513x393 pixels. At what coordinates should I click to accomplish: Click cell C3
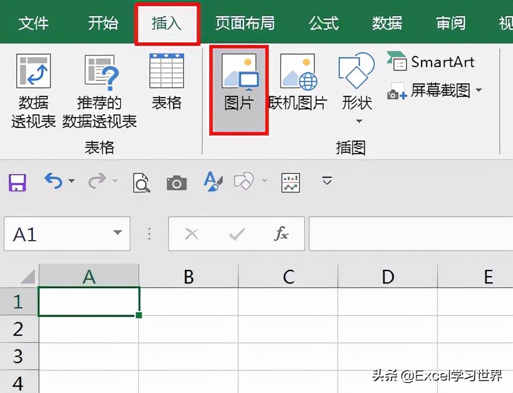tap(288, 356)
